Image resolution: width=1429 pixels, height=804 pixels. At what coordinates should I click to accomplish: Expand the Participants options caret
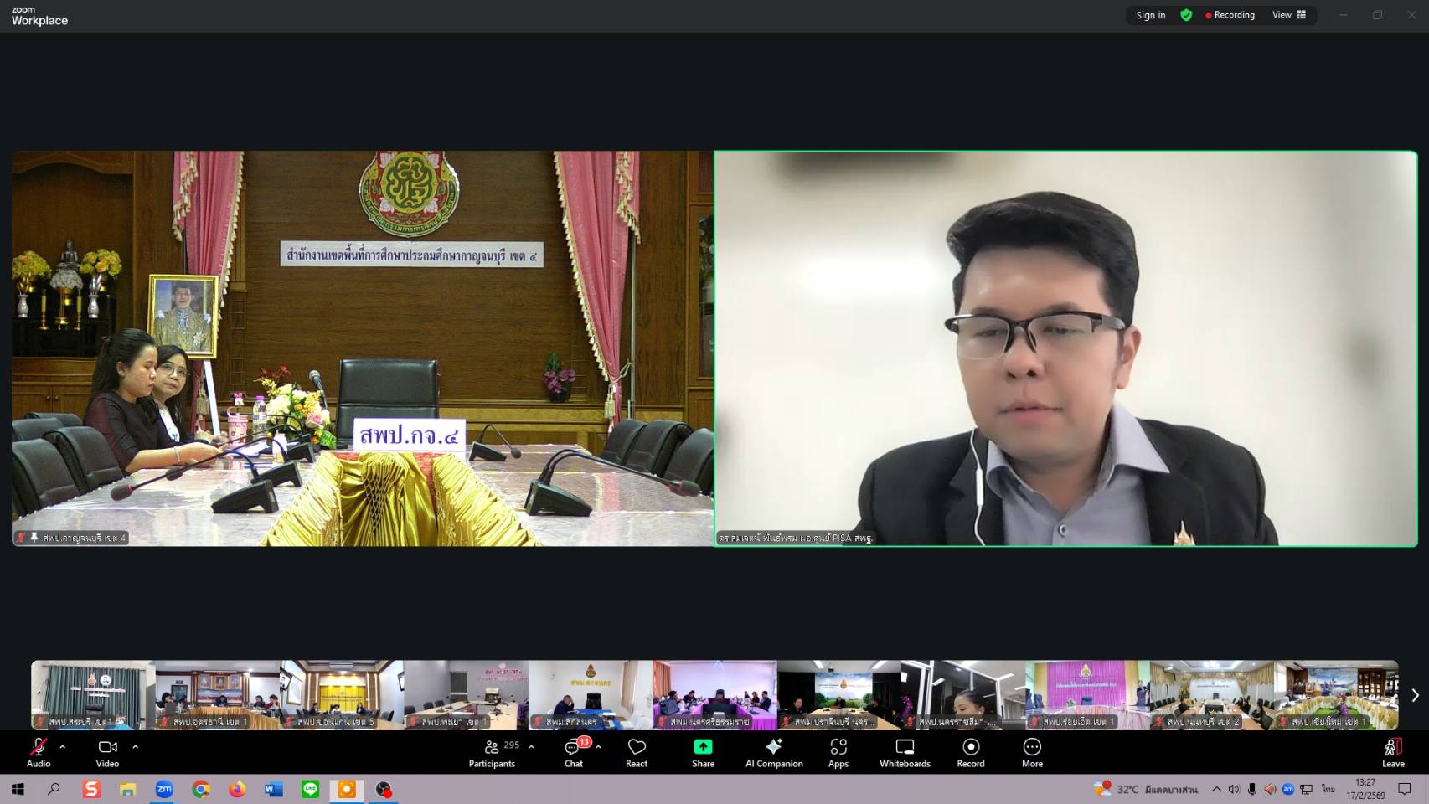point(531,746)
